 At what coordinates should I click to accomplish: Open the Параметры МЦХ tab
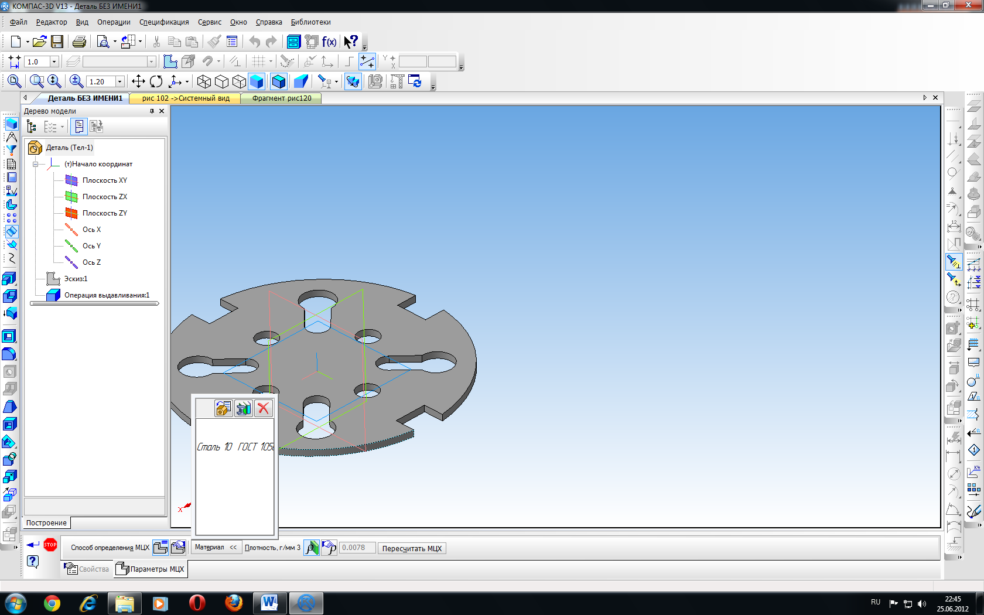151,569
